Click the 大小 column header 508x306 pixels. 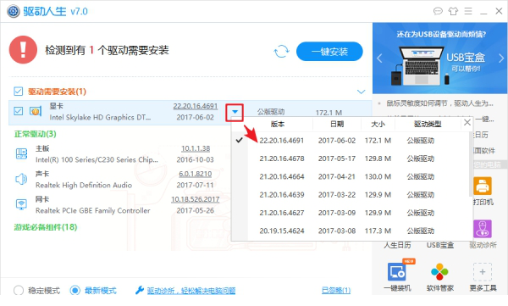pos(378,124)
